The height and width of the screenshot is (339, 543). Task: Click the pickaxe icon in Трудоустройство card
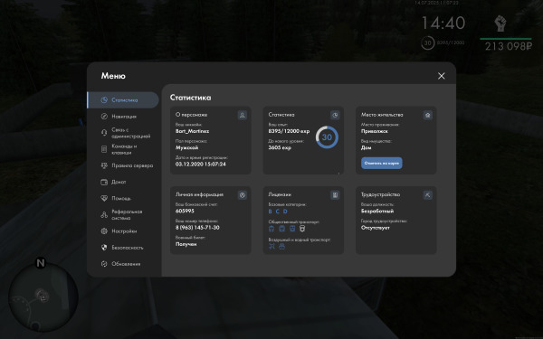click(x=428, y=195)
